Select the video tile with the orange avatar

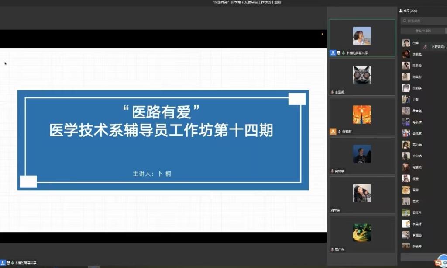click(x=362, y=116)
